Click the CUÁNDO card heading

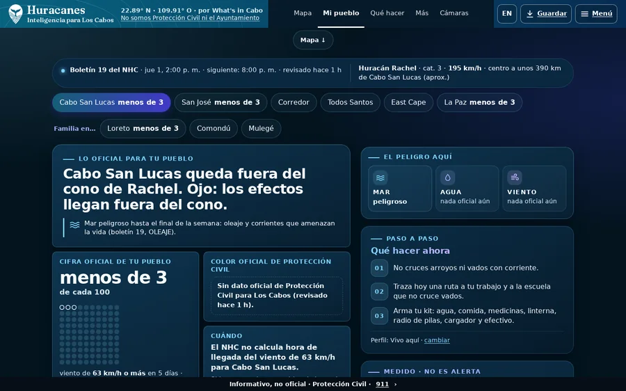tap(226, 336)
